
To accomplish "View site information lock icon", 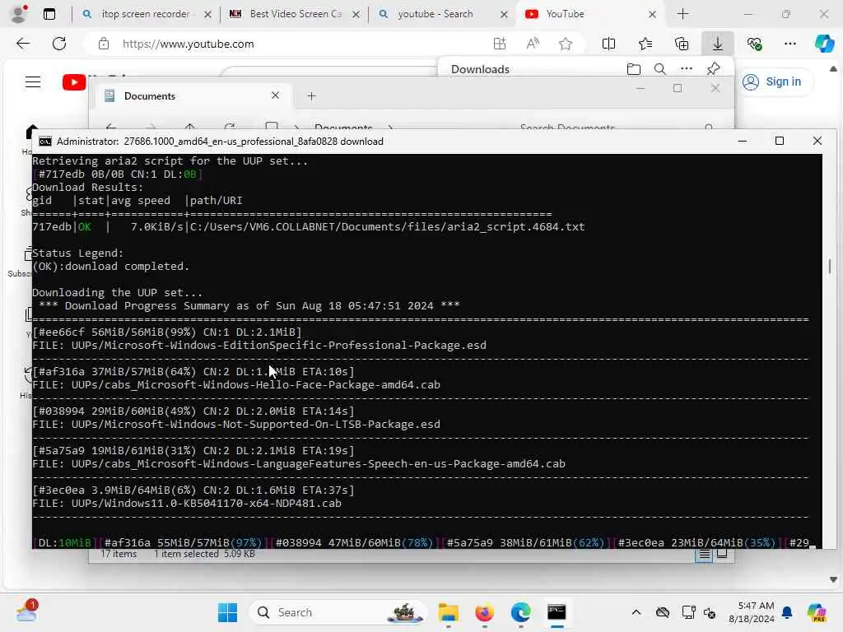I will click(104, 44).
